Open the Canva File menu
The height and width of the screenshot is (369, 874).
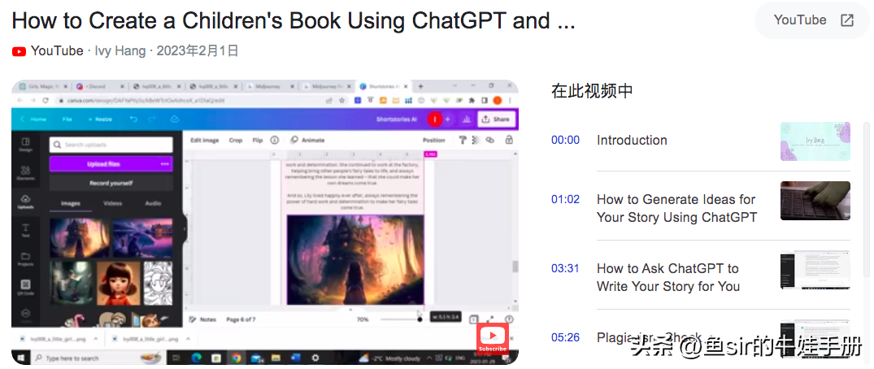pyautogui.click(x=67, y=119)
